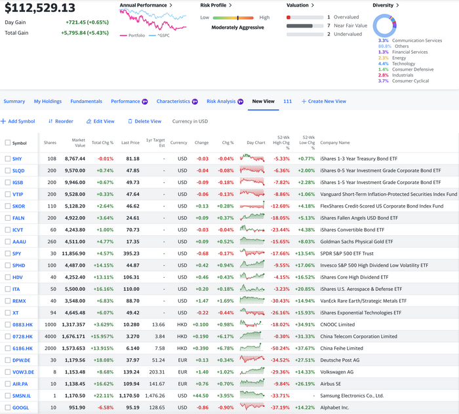Check the HDV row checkbox
Image resolution: width=459 pixels, height=414 pixels.
[8, 277]
